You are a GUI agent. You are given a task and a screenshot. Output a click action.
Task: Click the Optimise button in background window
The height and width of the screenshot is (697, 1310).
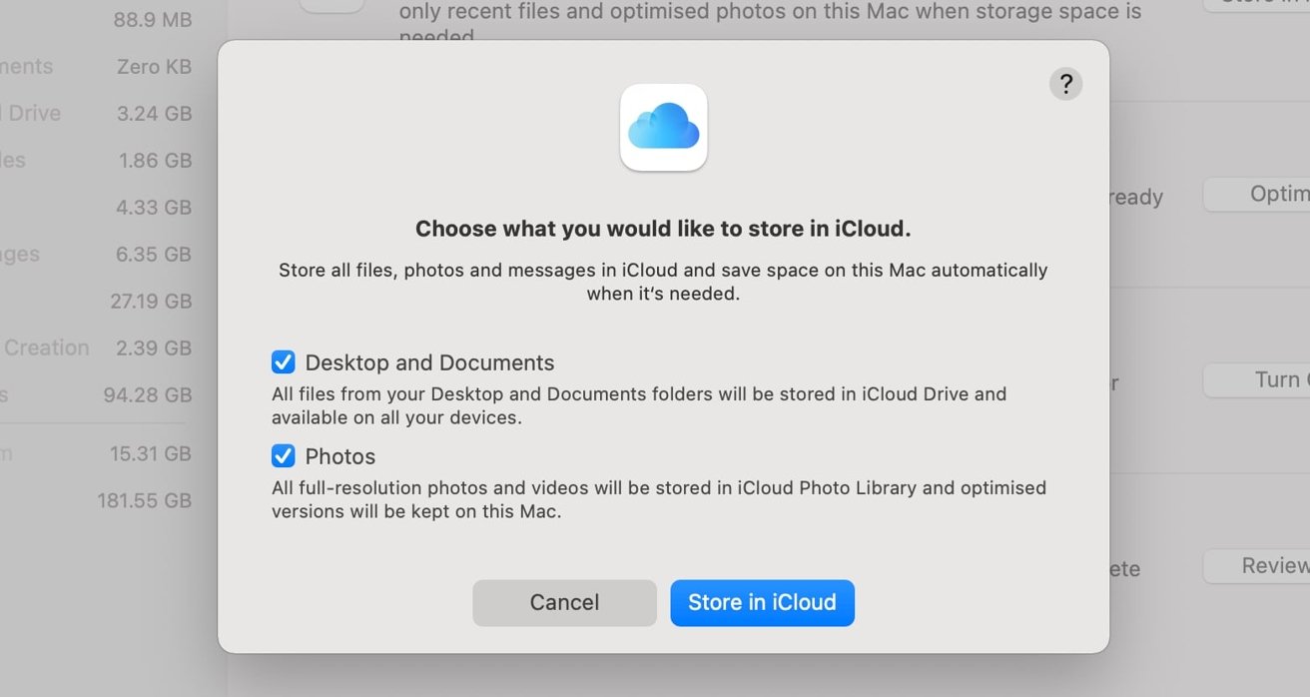pos(1257,195)
